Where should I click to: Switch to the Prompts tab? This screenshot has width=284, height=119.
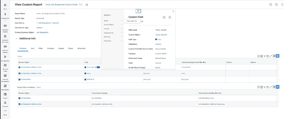click(x=50, y=48)
